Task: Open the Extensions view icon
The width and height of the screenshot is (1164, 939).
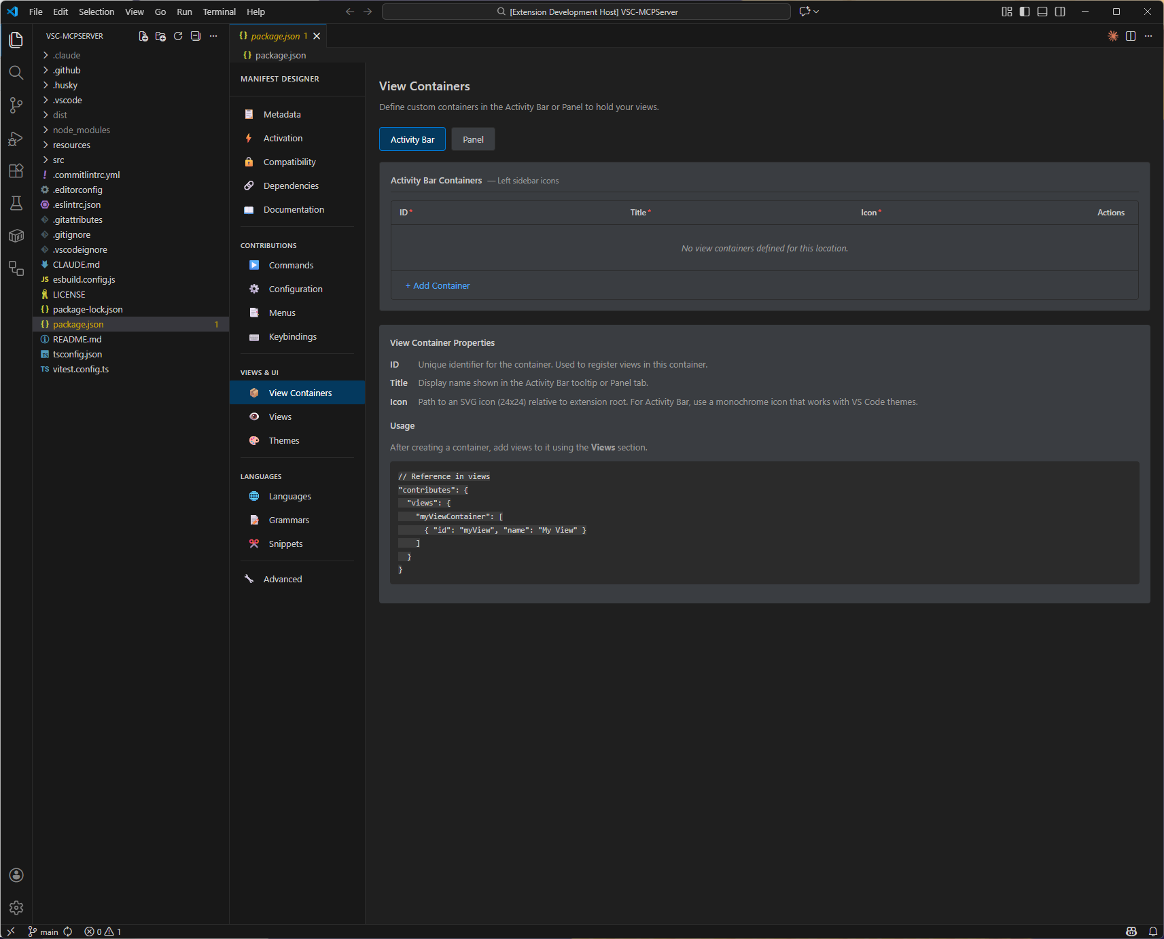Action: [x=16, y=171]
